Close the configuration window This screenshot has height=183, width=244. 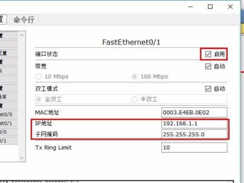230,7
